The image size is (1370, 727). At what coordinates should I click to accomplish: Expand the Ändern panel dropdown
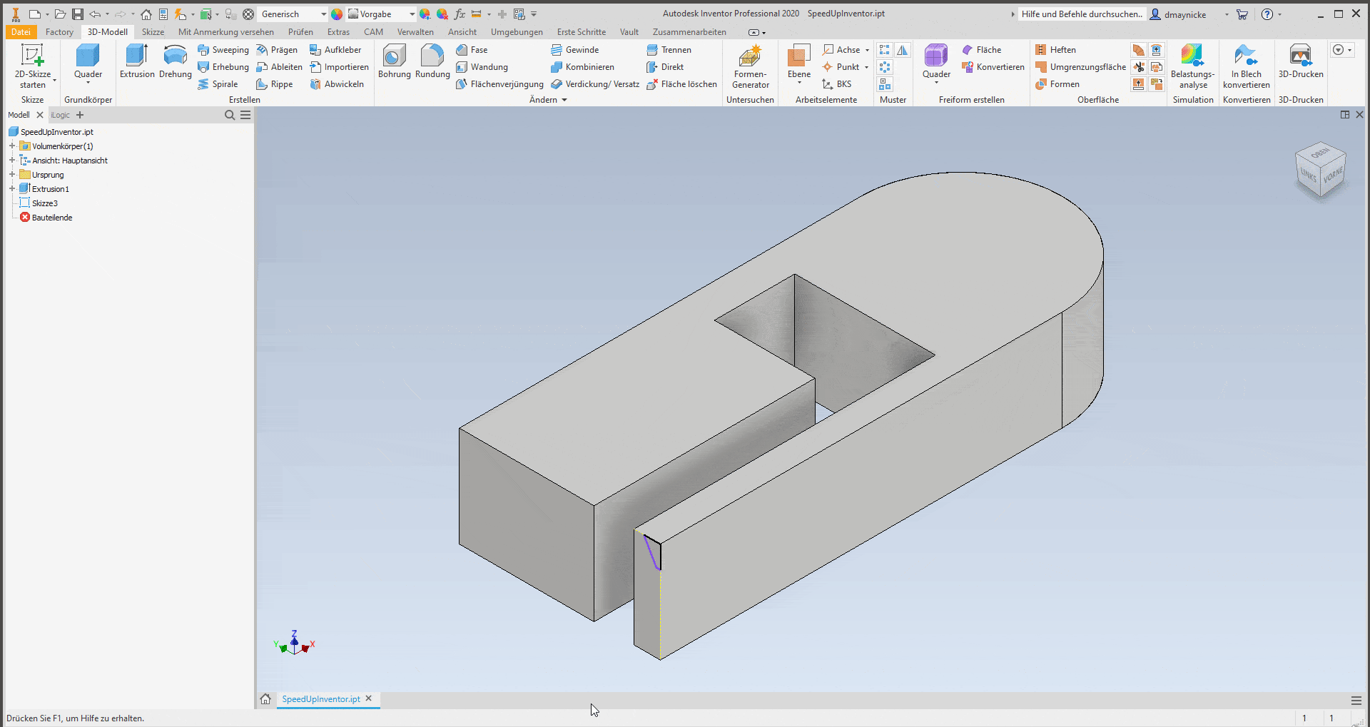(564, 100)
